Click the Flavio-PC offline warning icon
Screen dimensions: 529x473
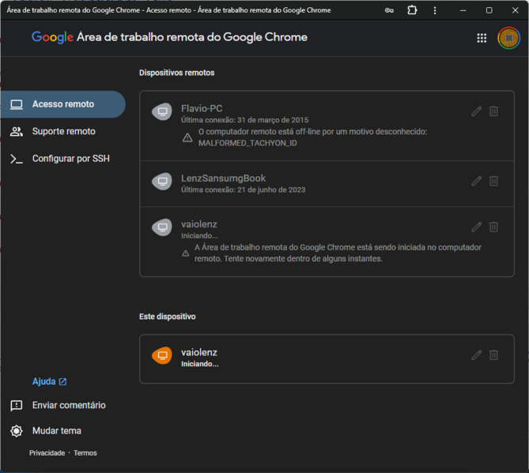point(187,137)
